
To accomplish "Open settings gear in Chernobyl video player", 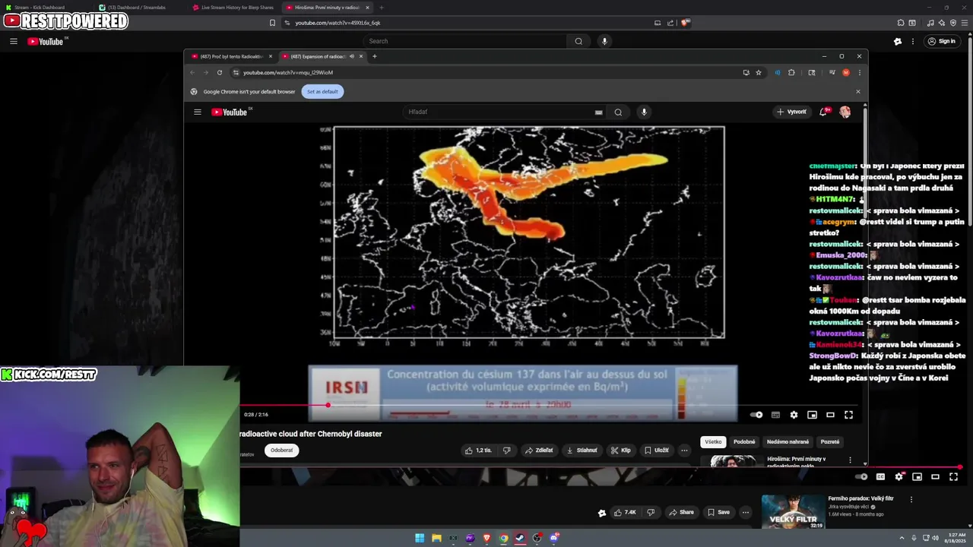I will 794,415.
